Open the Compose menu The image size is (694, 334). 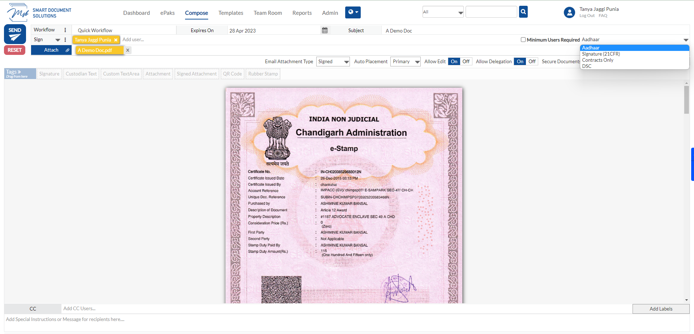click(x=196, y=13)
